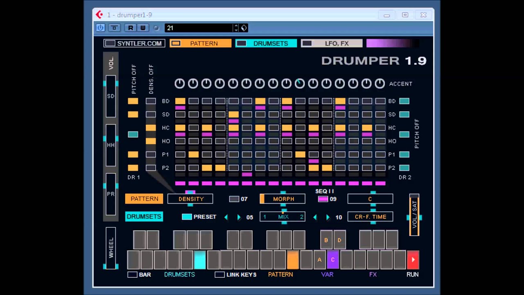Click the accent knob for step 16
This screenshot has width=524, height=295.
[x=380, y=84]
